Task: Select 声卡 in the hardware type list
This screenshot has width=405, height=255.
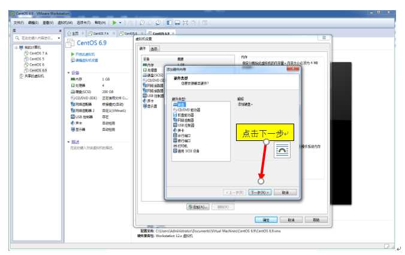Action: pos(179,130)
